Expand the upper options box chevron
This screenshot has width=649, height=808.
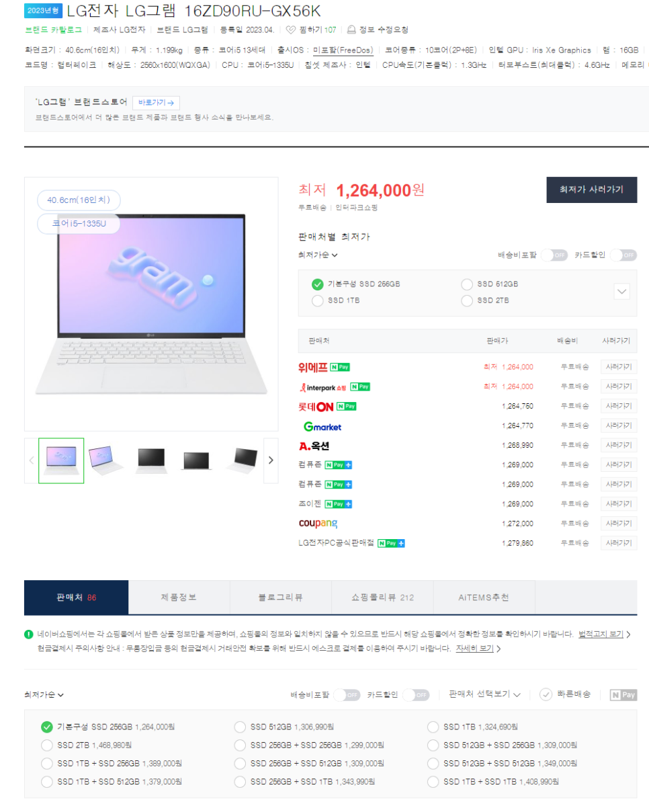coord(622,292)
